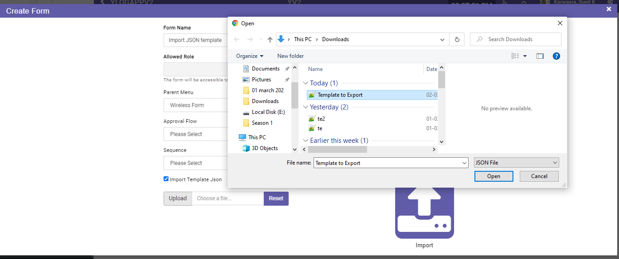This screenshot has height=259, width=619.
Task: Toggle the preview pane icon
Action: [540, 56]
